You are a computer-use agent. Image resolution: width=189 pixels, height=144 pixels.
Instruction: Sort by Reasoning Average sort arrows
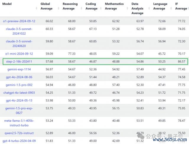pos(82,9)
